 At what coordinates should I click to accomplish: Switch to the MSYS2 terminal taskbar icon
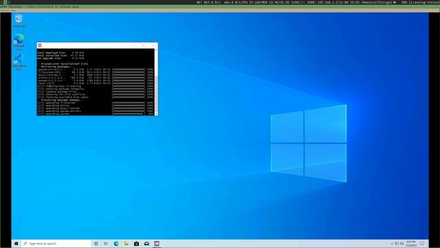pyautogui.click(x=157, y=243)
